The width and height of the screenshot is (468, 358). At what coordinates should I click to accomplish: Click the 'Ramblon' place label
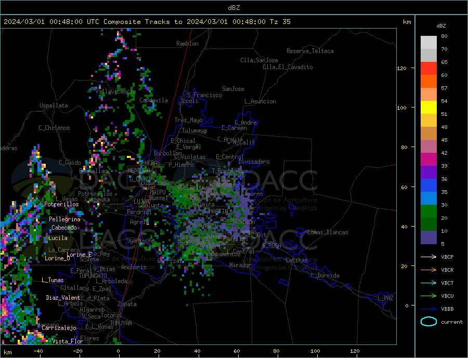coord(187,44)
